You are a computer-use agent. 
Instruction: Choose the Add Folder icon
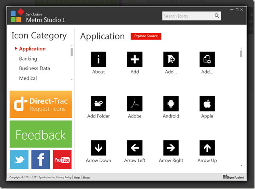[98, 104]
